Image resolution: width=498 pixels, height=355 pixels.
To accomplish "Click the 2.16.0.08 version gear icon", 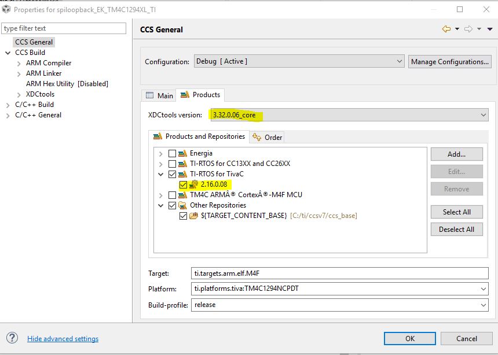I will point(194,184).
